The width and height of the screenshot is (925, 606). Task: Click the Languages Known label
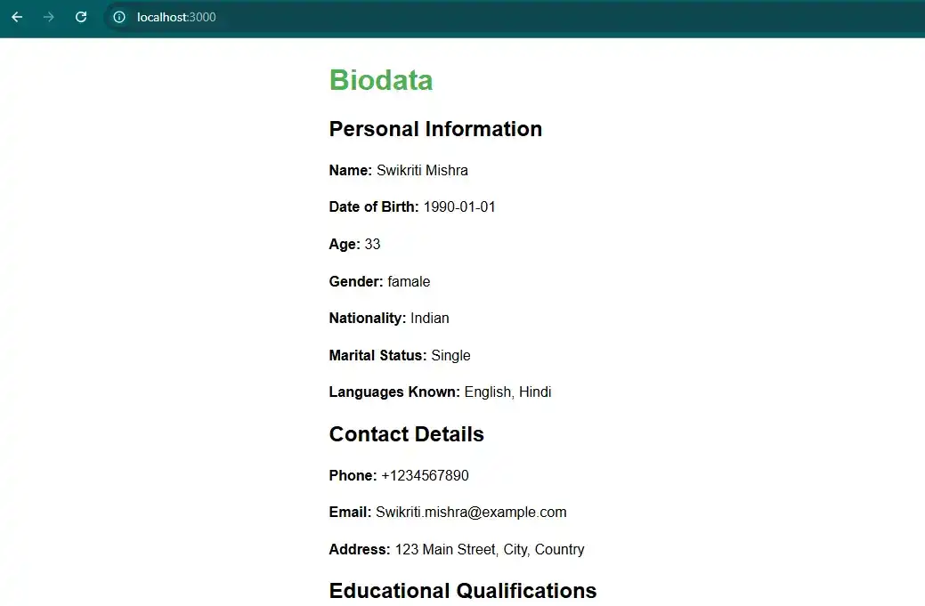coord(394,392)
